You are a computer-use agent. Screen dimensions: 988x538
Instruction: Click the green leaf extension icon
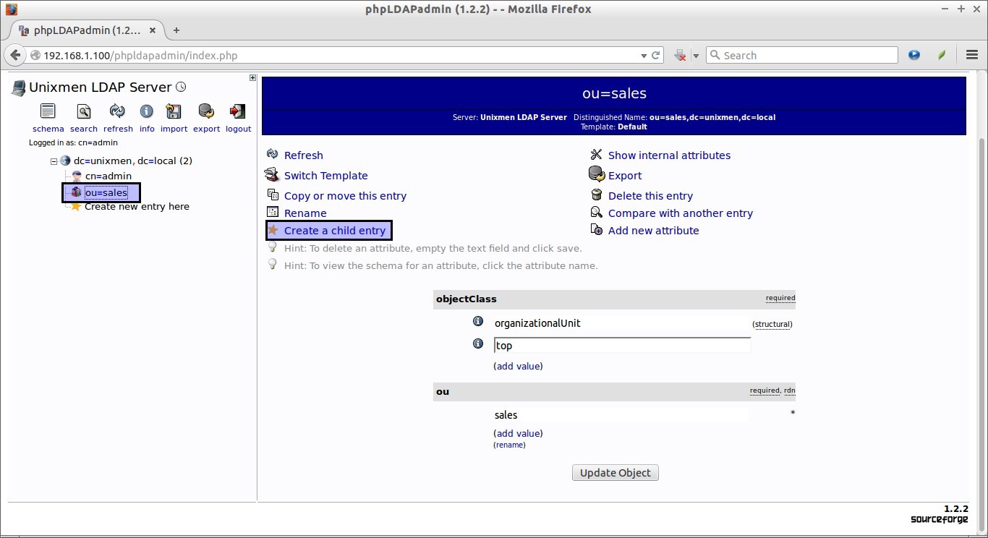[x=942, y=55]
